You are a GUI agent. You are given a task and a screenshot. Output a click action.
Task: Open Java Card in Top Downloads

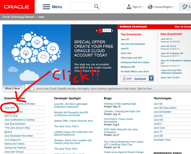coord(126,53)
